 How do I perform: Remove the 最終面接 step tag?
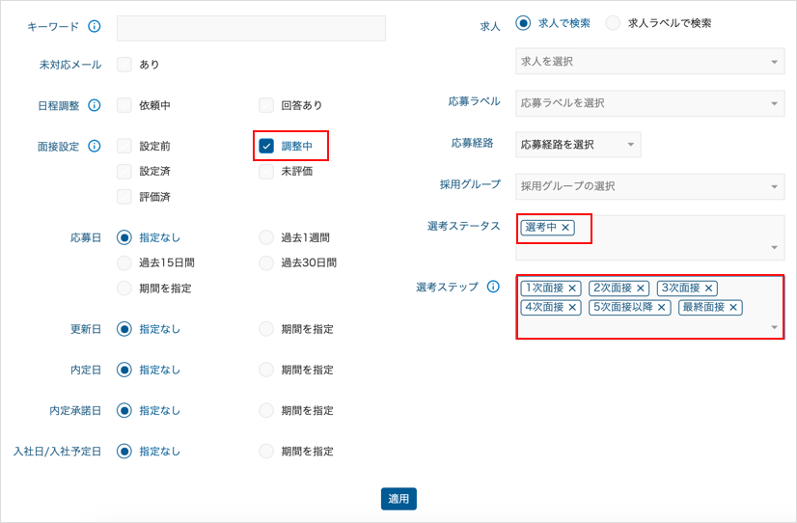tap(733, 308)
